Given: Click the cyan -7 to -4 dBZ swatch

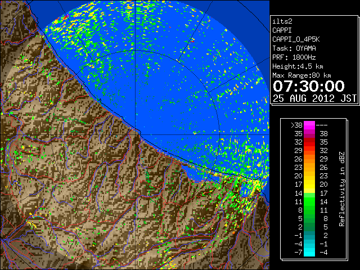Looking at the screenshot, I should [x=309, y=252].
